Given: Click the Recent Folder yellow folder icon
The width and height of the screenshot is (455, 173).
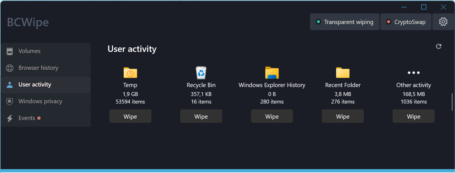Looking at the screenshot, I should (x=343, y=73).
